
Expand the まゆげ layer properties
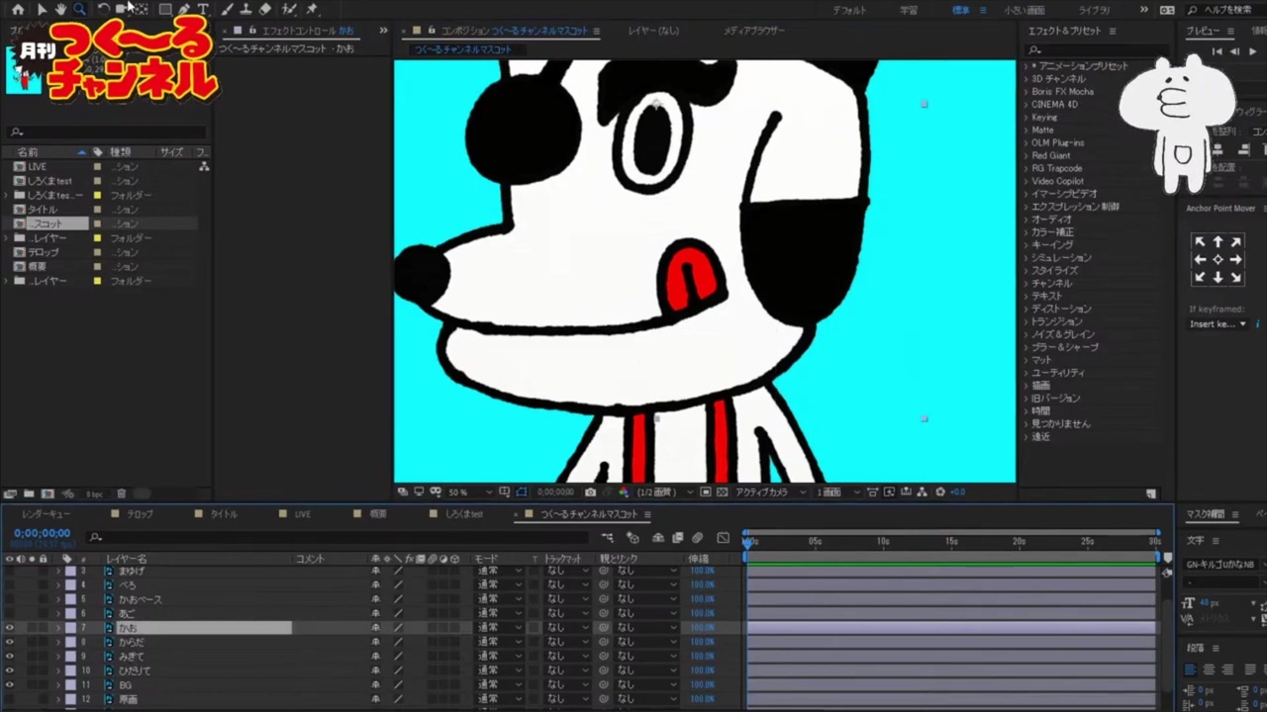pos(57,571)
